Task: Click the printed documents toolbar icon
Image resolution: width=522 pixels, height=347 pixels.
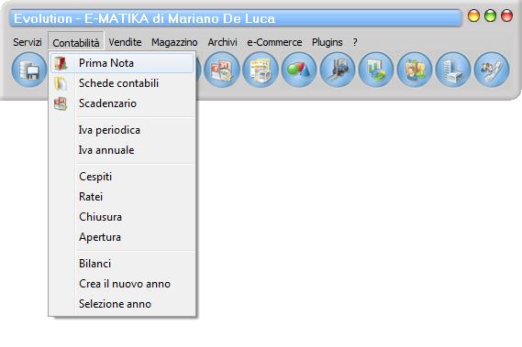Action: click(261, 70)
